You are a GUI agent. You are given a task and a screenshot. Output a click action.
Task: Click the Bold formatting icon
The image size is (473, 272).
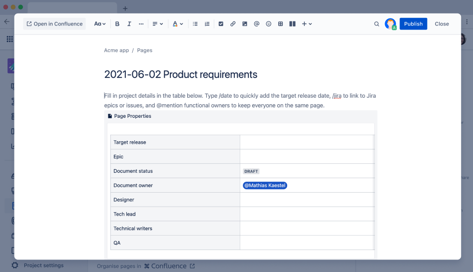pos(117,24)
